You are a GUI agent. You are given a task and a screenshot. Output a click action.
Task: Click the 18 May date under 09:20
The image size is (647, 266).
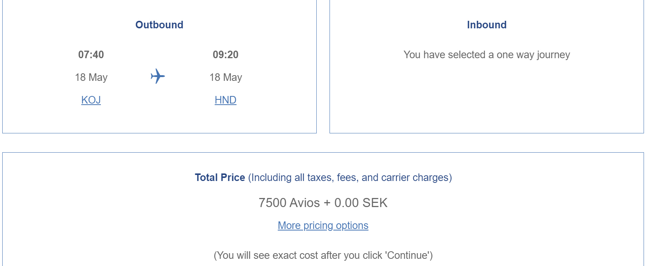tap(226, 77)
